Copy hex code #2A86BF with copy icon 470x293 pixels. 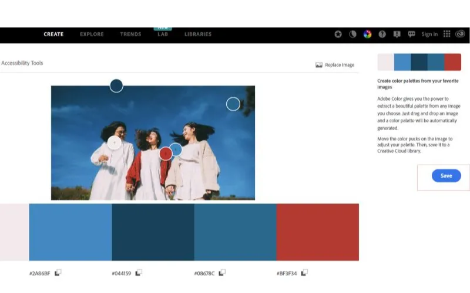[58, 272]
